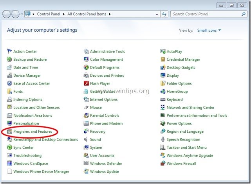Click the HomeGroup icon
251x184 pixels.
click(x=163, y=91)
